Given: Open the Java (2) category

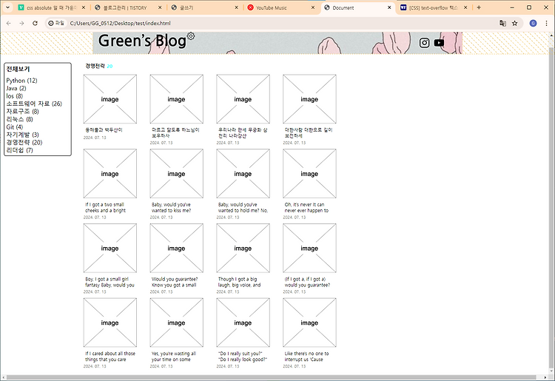Looking at the screenshot, I should tap(16, 89).
